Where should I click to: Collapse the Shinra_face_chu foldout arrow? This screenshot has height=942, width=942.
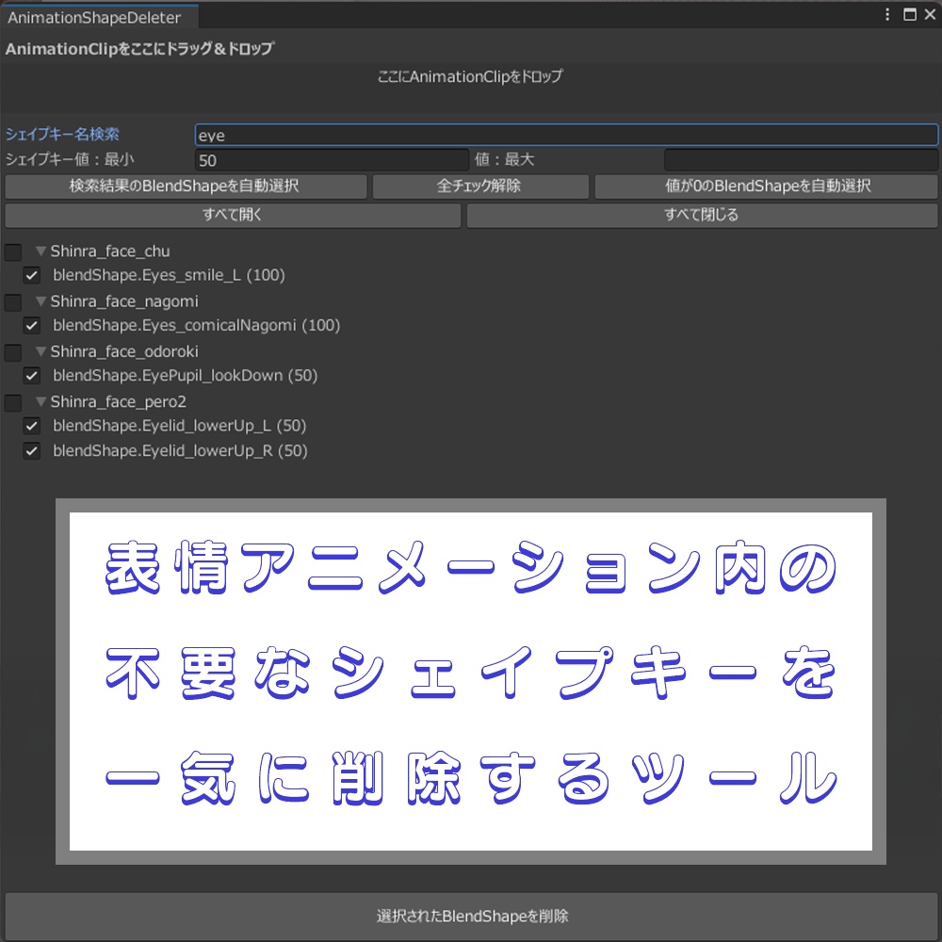point(41,251)
